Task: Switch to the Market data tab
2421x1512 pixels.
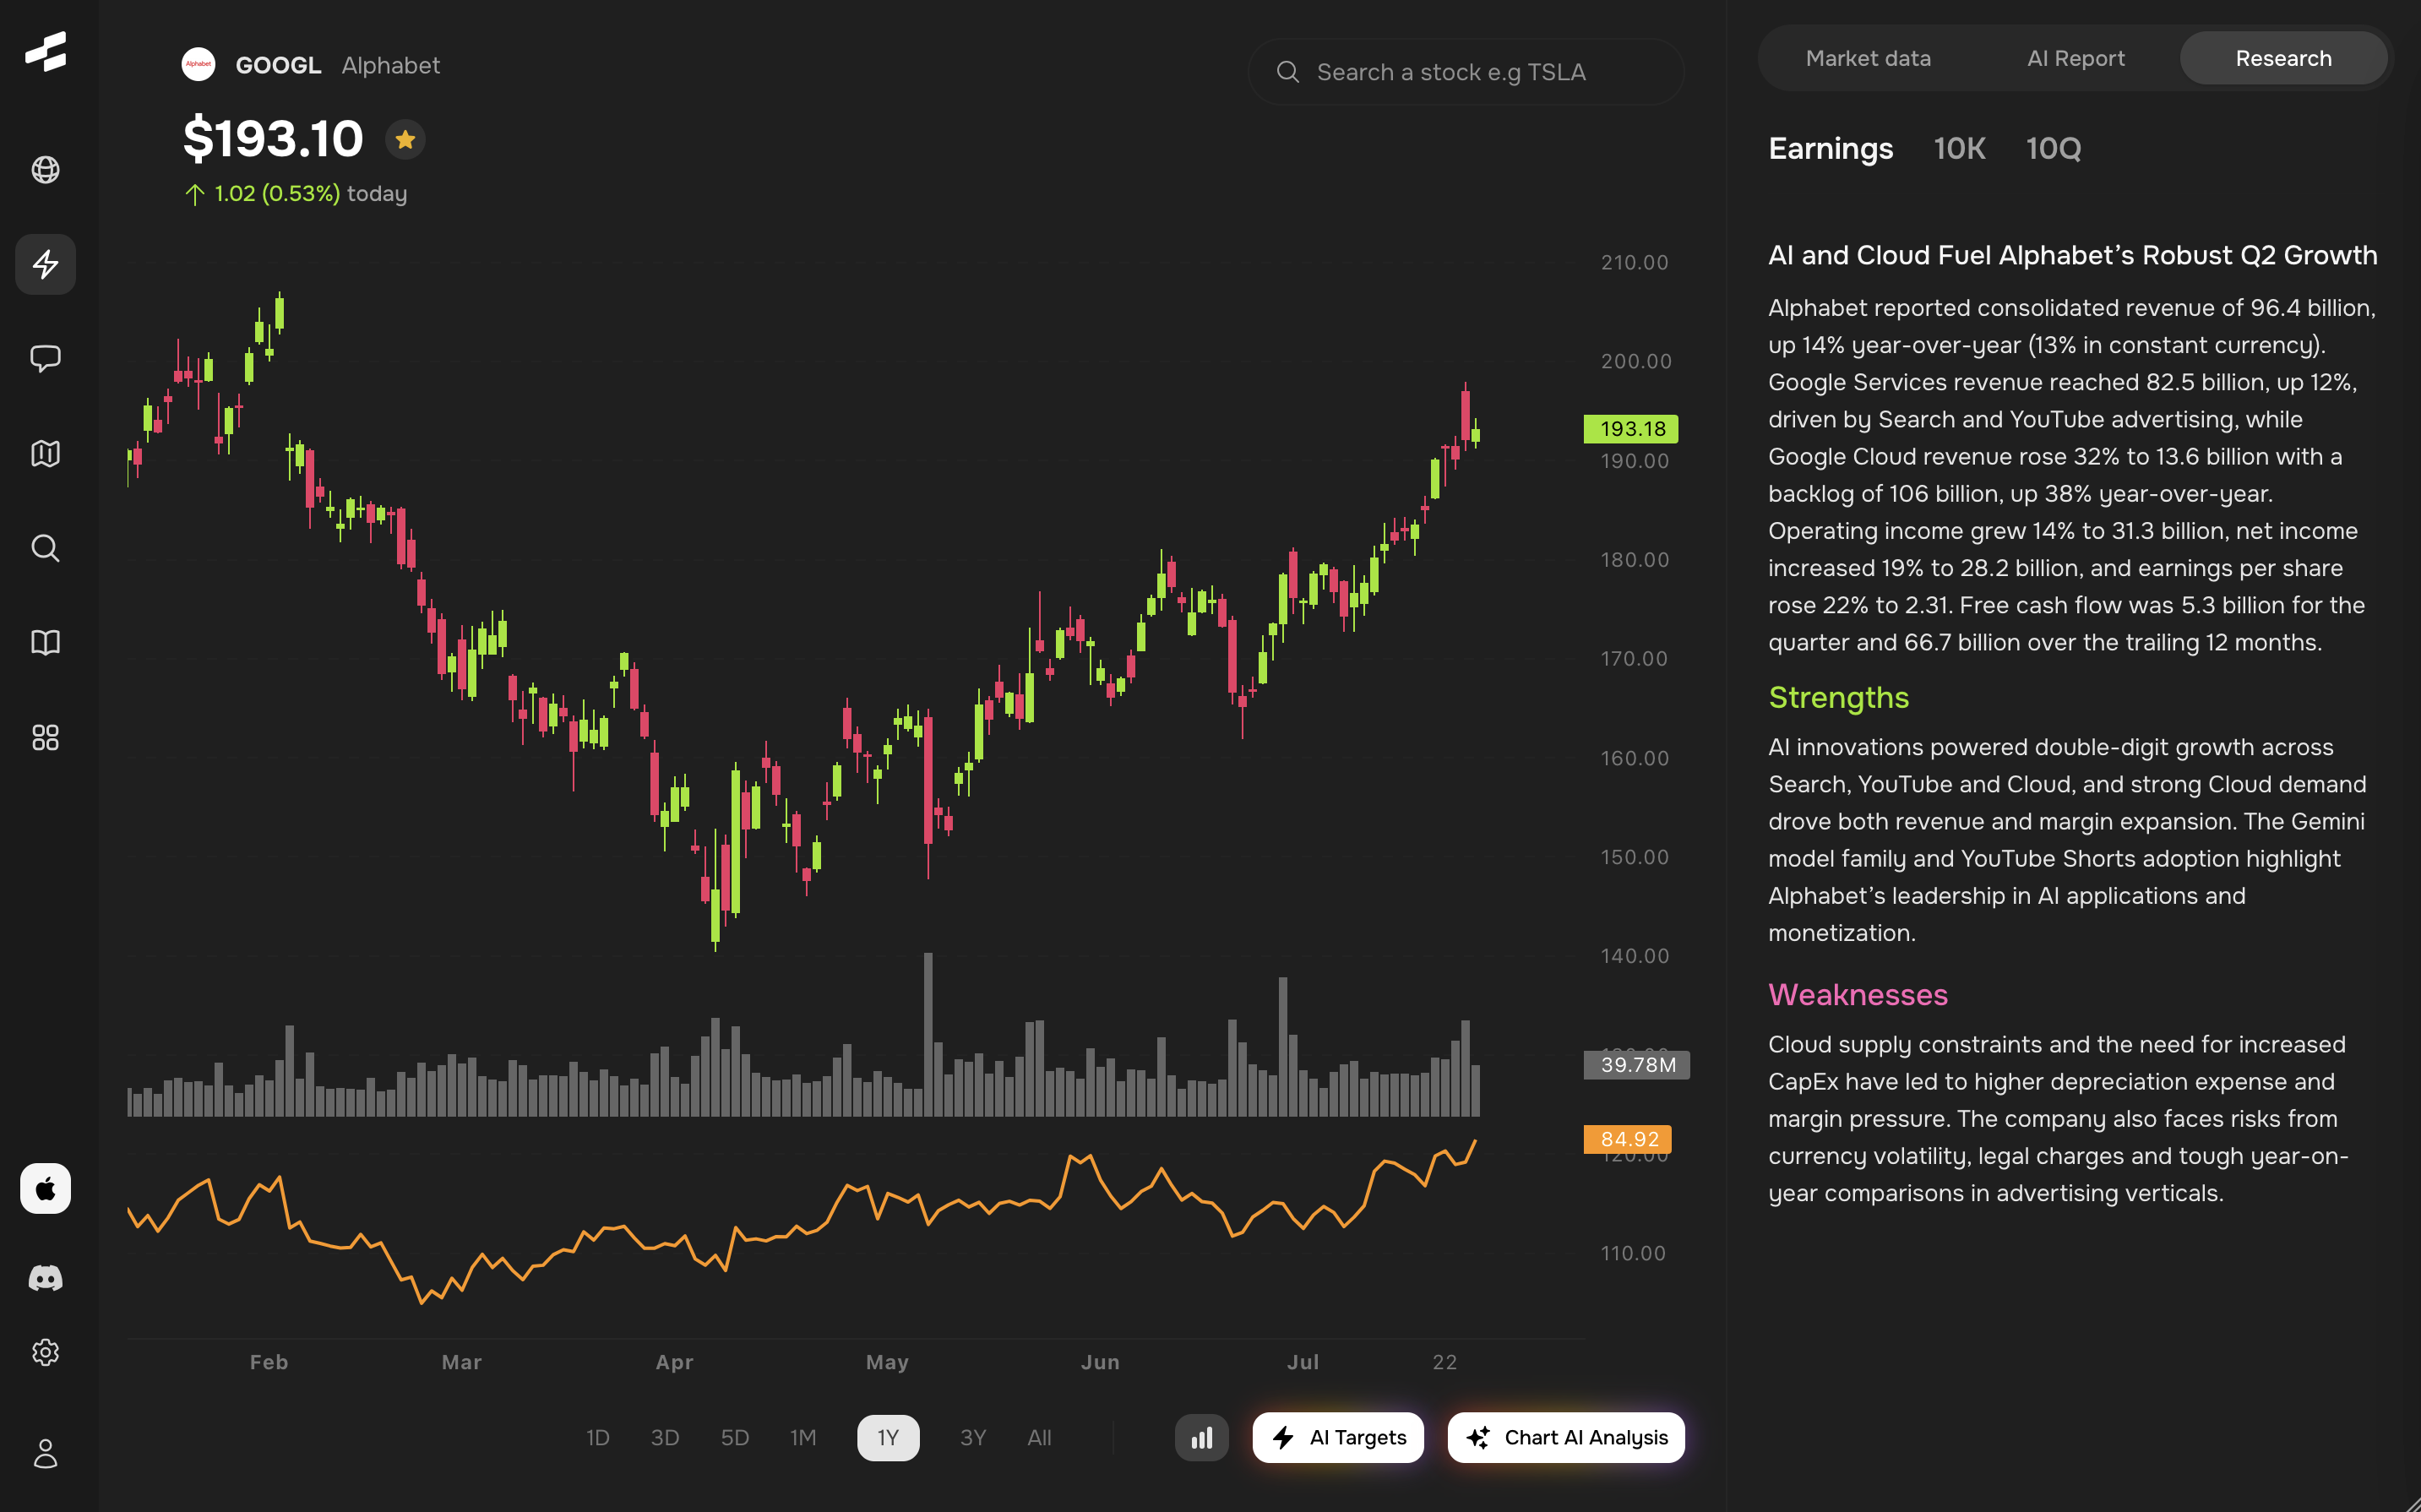Action: [1867, 59]
